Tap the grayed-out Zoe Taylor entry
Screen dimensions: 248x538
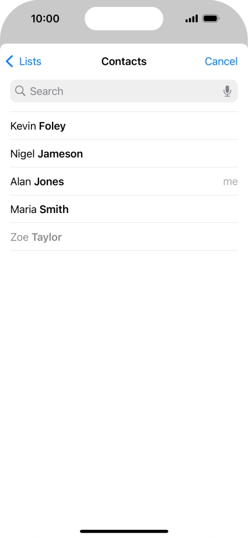(x=124, y=237)
